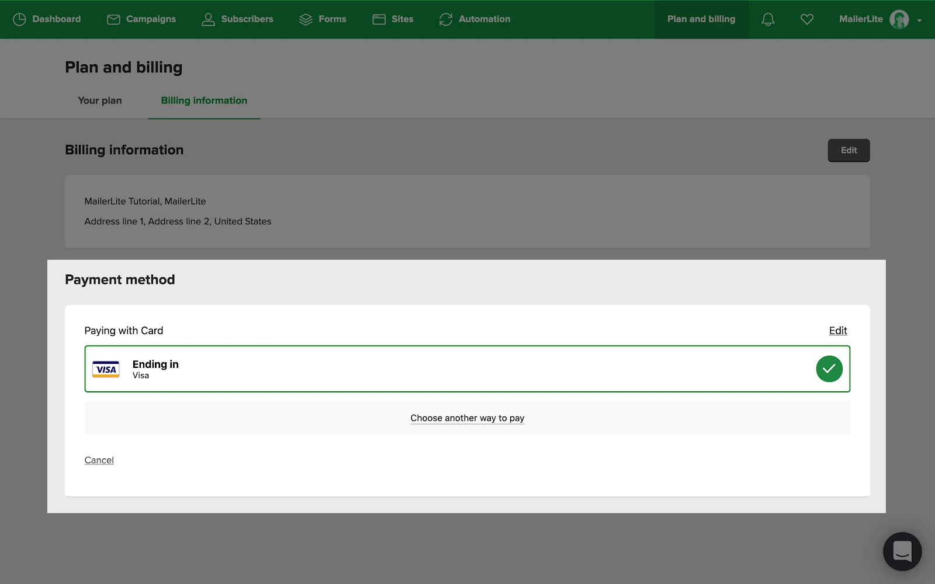Click the Dashboard pie chart icon
This screenshot has width=935, height=584.
(x=19, y=19)
